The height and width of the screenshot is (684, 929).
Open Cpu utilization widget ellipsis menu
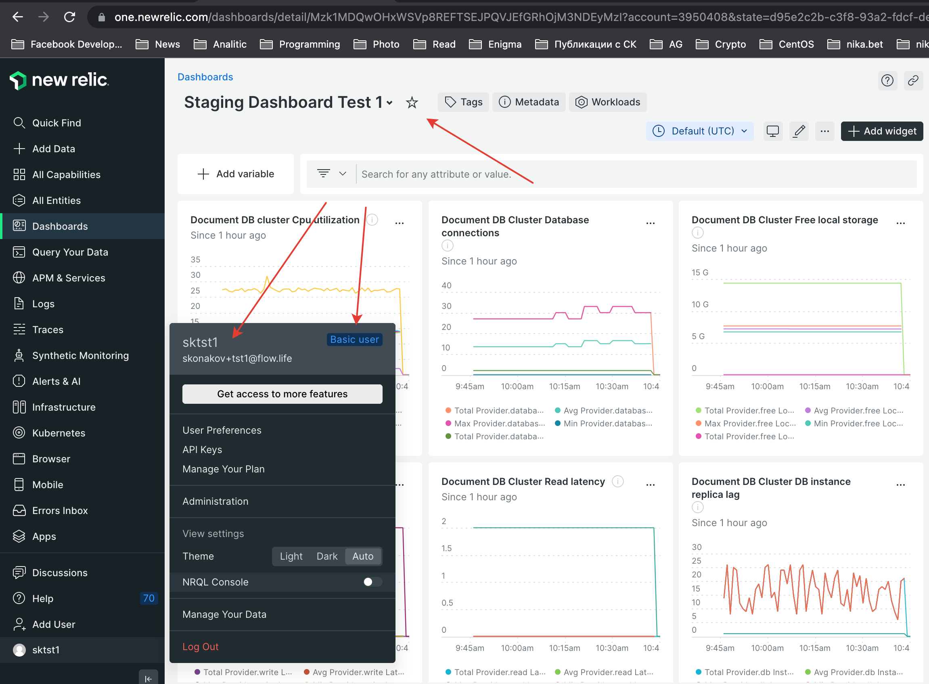coord(400,223)
